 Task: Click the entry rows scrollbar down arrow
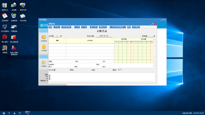[154, 57]
